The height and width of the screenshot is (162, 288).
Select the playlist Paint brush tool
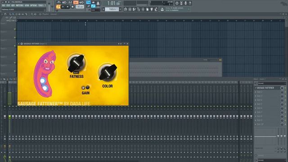[13, 14]
